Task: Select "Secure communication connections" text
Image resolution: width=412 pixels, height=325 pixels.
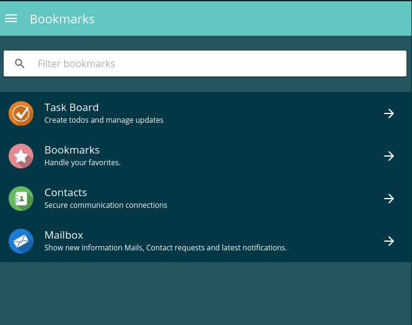Action: [x=105, y=205]
